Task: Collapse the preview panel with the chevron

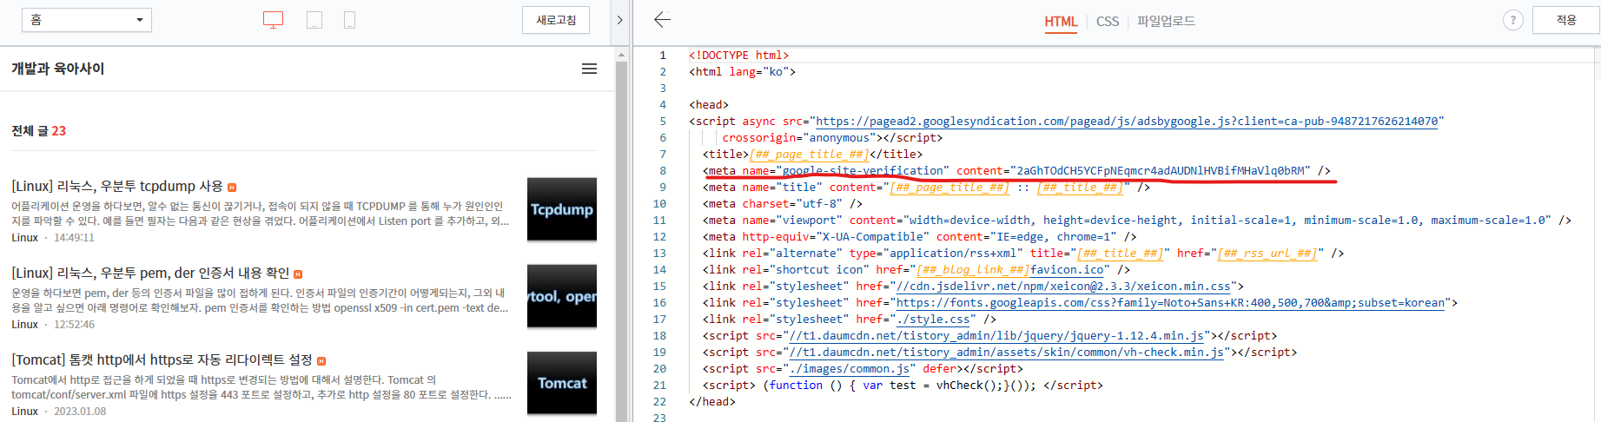Action: point(619,20)
